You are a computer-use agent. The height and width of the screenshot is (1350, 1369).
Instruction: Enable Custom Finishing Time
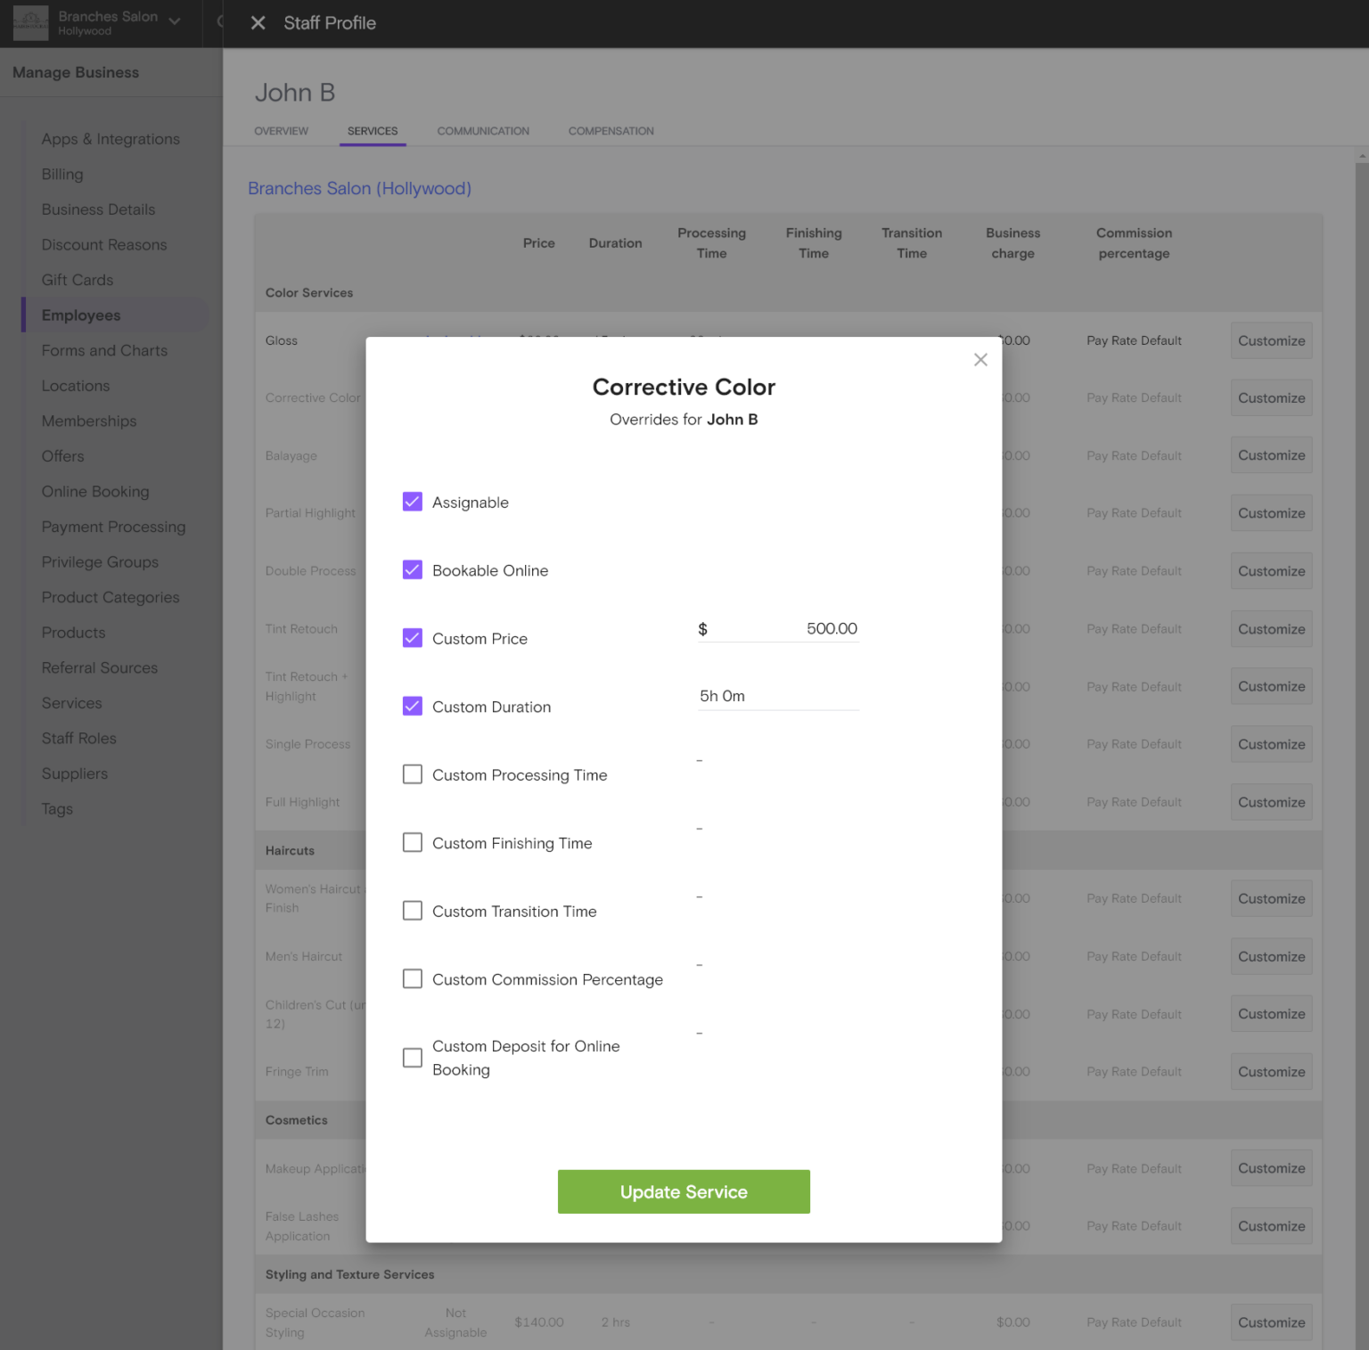click(x=412, y=842)
